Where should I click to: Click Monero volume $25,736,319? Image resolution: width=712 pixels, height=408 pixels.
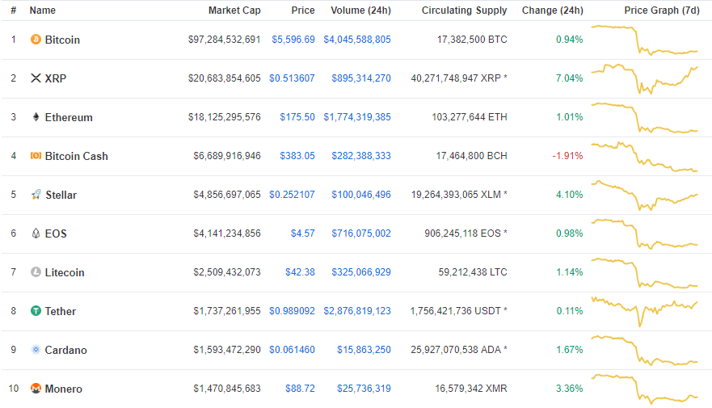(x=364, y=389)
